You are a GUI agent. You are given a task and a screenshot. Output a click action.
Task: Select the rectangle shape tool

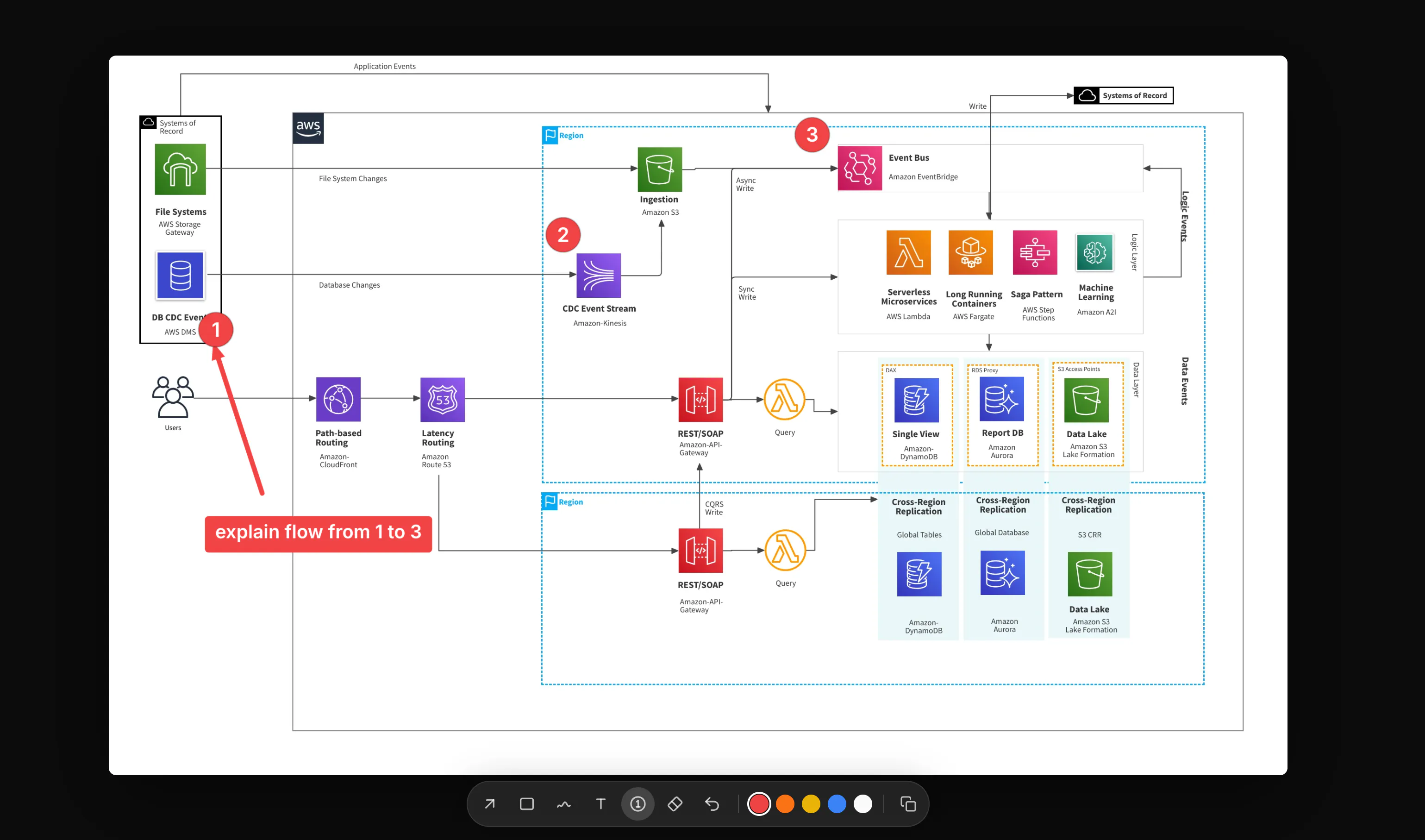pyautogui.click(x=527, y=804)
